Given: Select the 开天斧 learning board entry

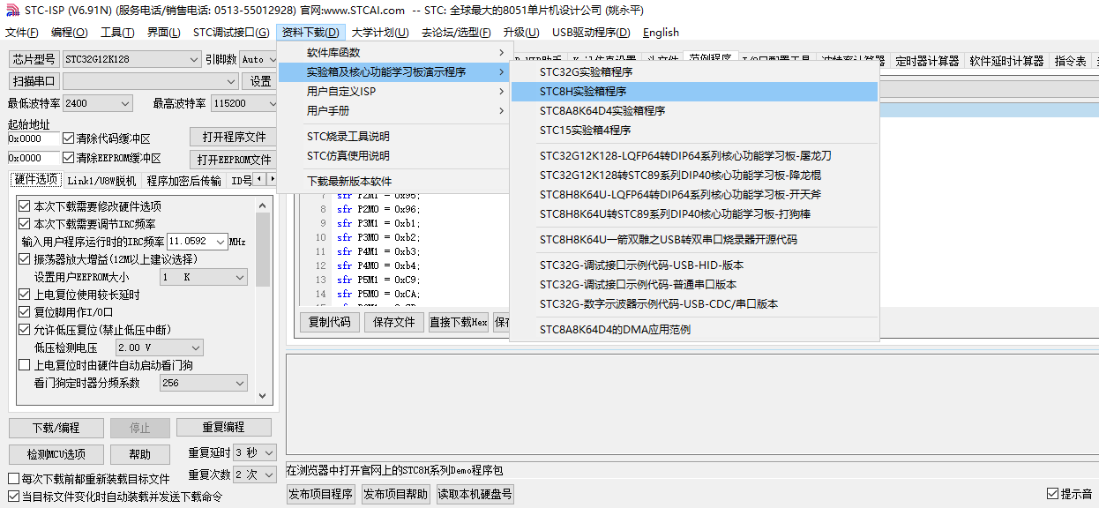Looking at the screenshot, I should [x=695, y=195].
